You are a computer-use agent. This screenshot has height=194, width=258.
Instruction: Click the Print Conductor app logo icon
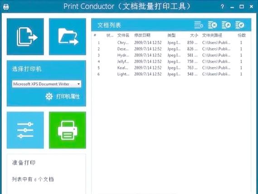[x=6, y=7]
